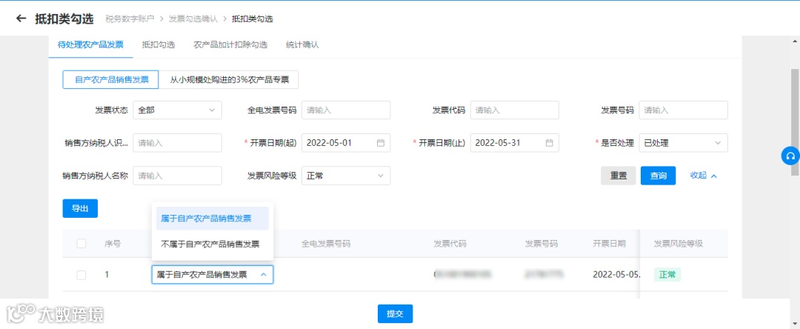The width and height of the screenshot is (800, 329).
Task: Click the date cell 2022-05-05 in row 1
Action: 616,275
